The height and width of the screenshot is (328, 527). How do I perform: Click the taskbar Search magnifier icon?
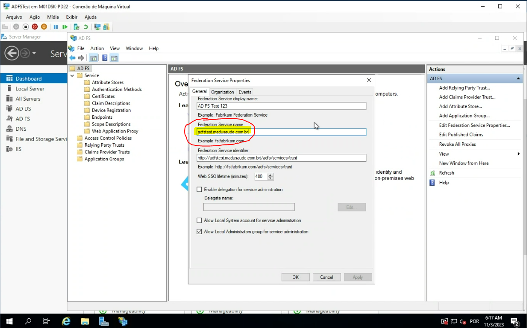[28, 321]
